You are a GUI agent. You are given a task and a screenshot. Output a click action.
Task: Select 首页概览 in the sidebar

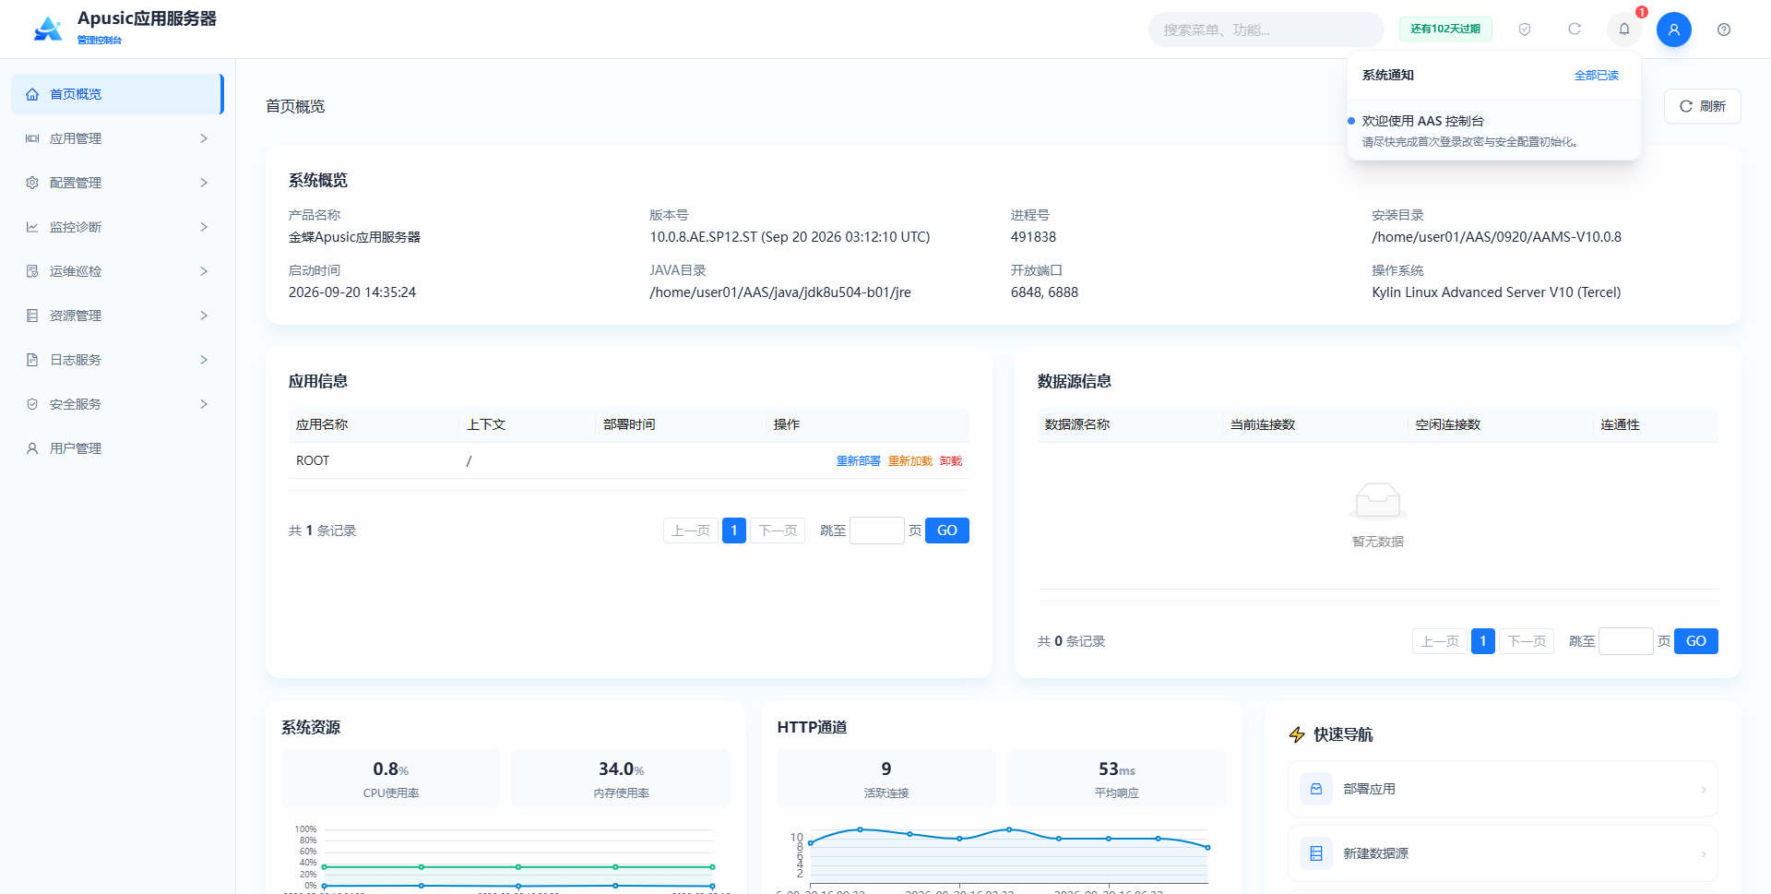point(117,94)
